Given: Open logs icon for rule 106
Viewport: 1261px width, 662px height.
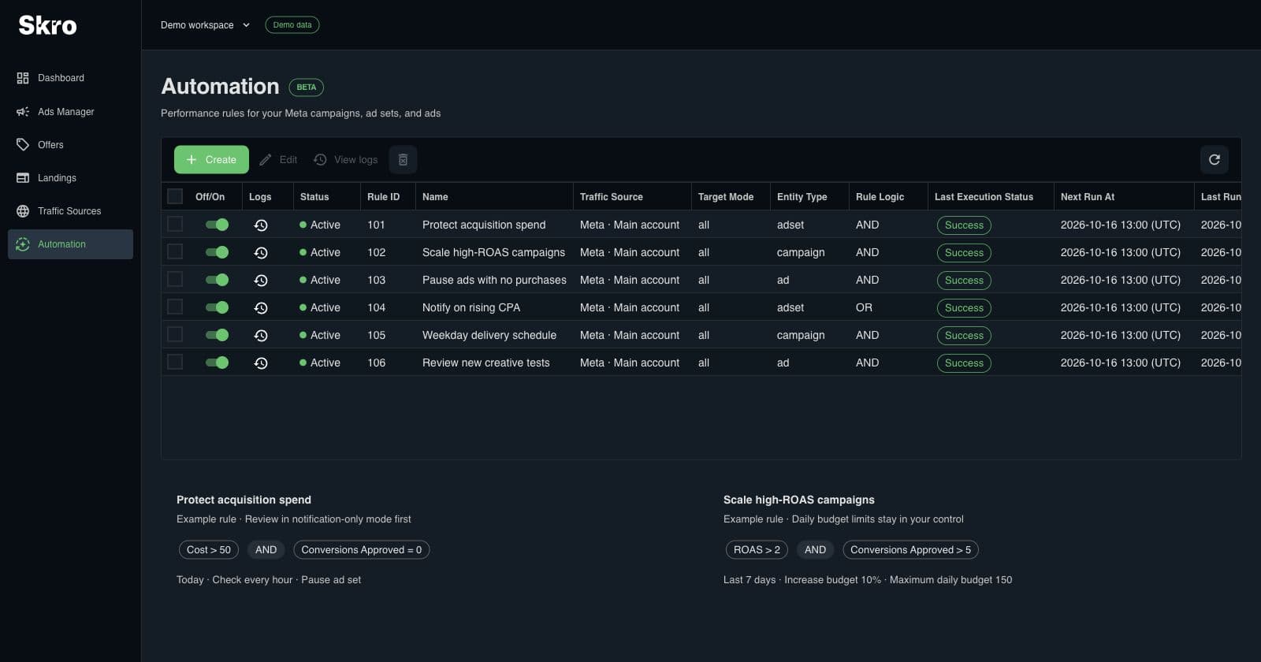Looking at the screenshot, I should pos(261,363).
